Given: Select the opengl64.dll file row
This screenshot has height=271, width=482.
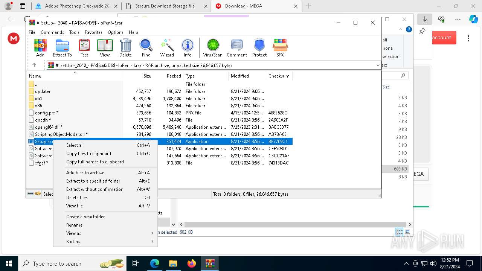Looking at the screenshot, I should click(160, 127).
